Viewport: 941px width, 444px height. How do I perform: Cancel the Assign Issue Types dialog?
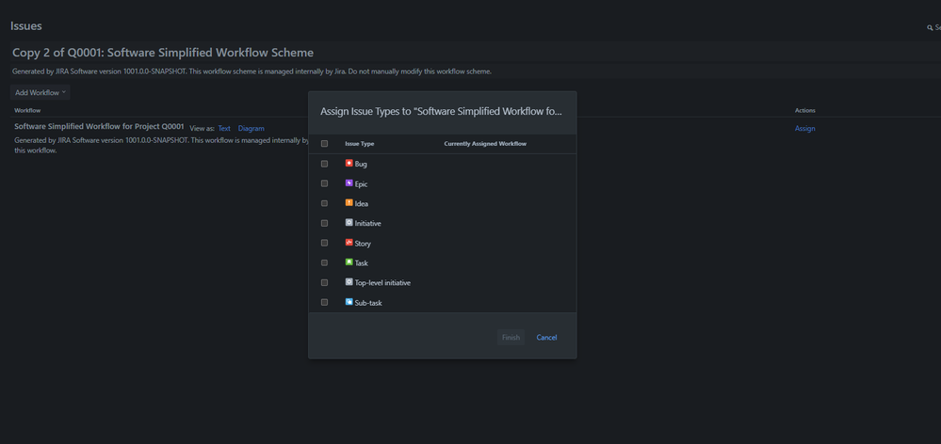tap(546, 338)
